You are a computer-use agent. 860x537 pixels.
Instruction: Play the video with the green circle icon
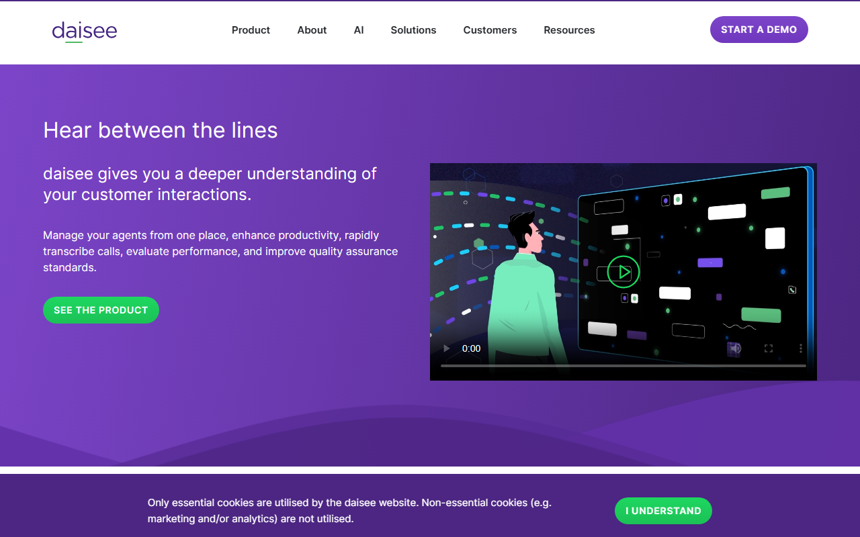623,272
